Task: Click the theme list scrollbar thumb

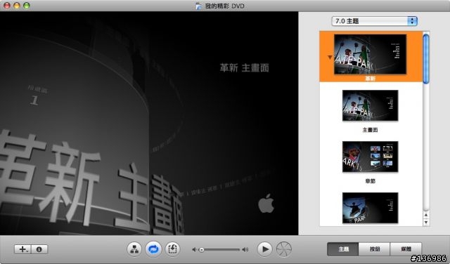Action: click(x=426, y=58)
